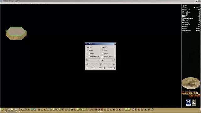Select Computer for Side B A/I

tap(102, 53)
